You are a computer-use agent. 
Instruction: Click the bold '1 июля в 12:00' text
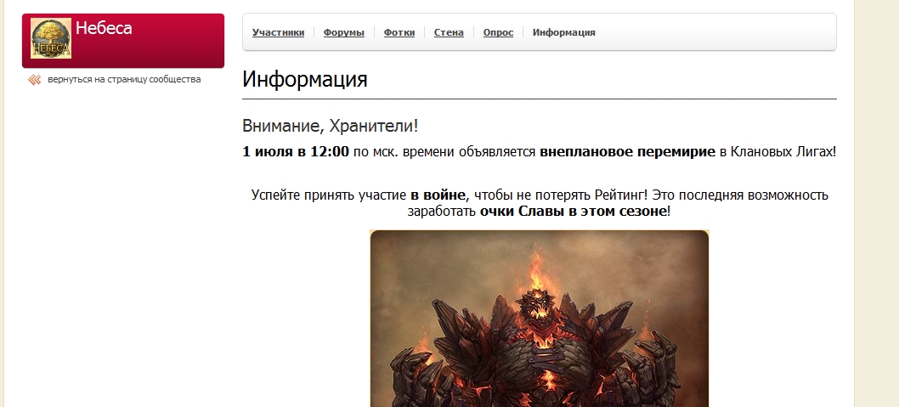(295, 152)
